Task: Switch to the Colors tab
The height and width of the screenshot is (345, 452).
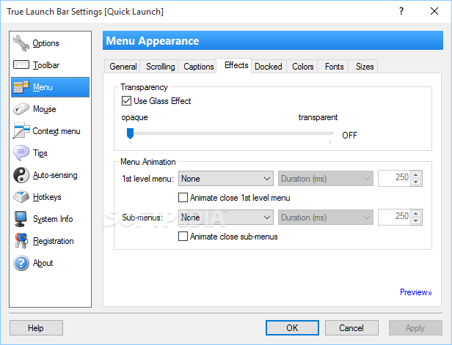Action: (x=303, y=67)
